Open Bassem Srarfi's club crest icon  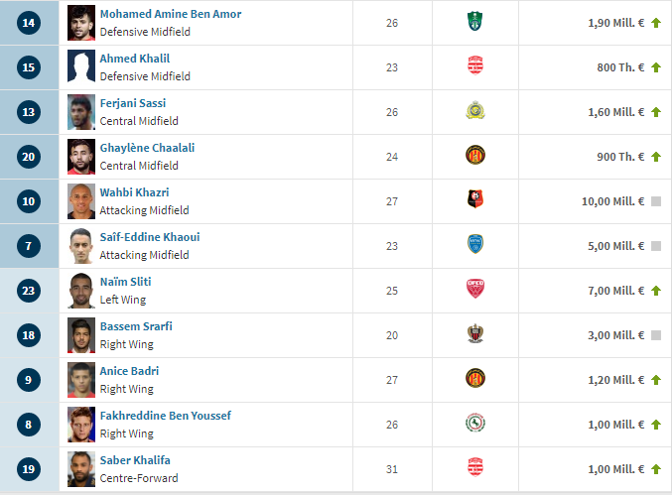(474, 333)
